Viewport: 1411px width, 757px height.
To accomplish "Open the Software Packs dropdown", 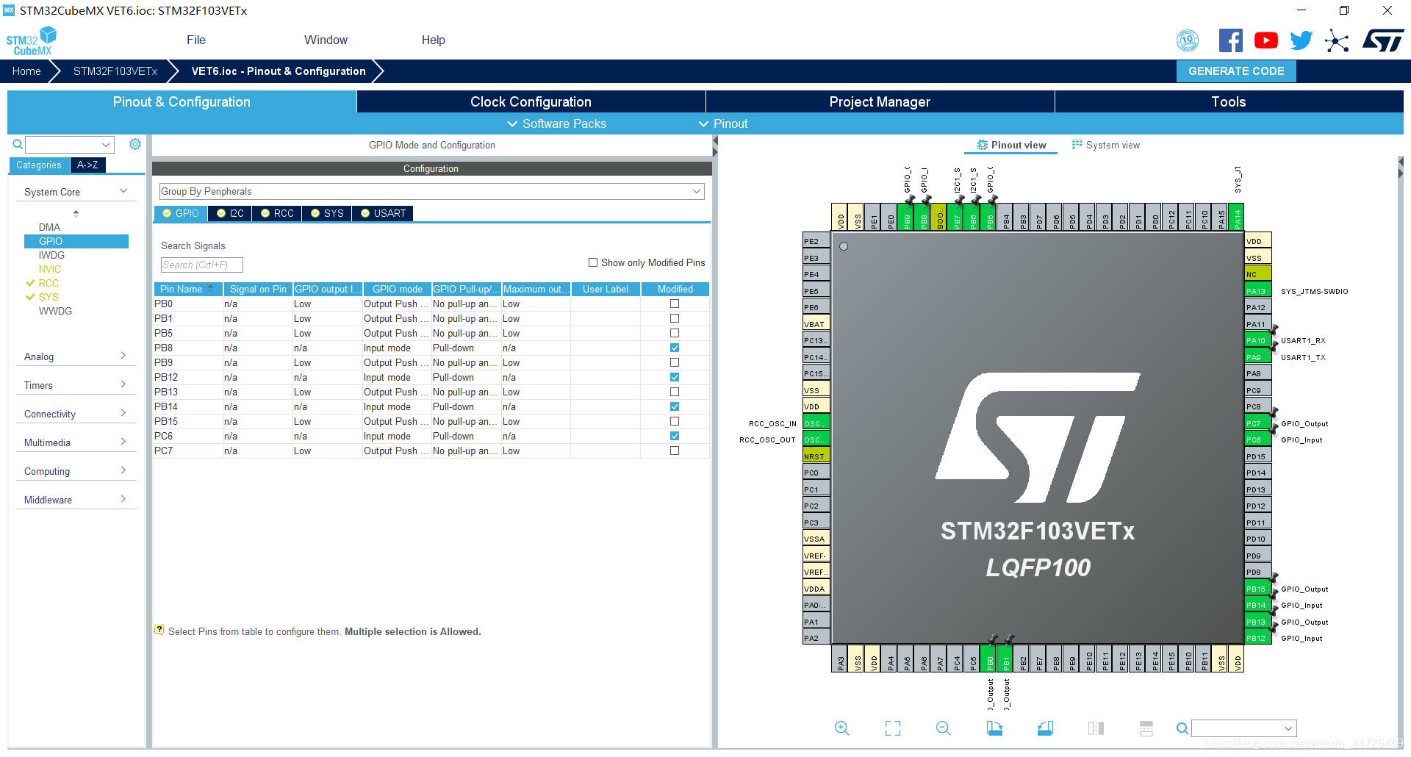I will [557, 123].
